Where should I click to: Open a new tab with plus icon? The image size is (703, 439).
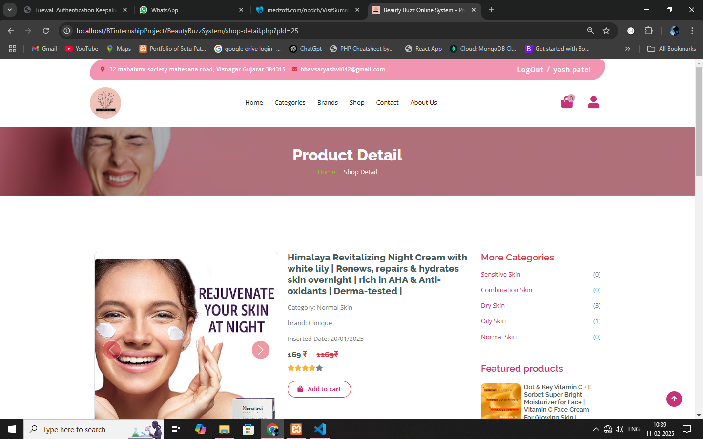tap(491, 10)
